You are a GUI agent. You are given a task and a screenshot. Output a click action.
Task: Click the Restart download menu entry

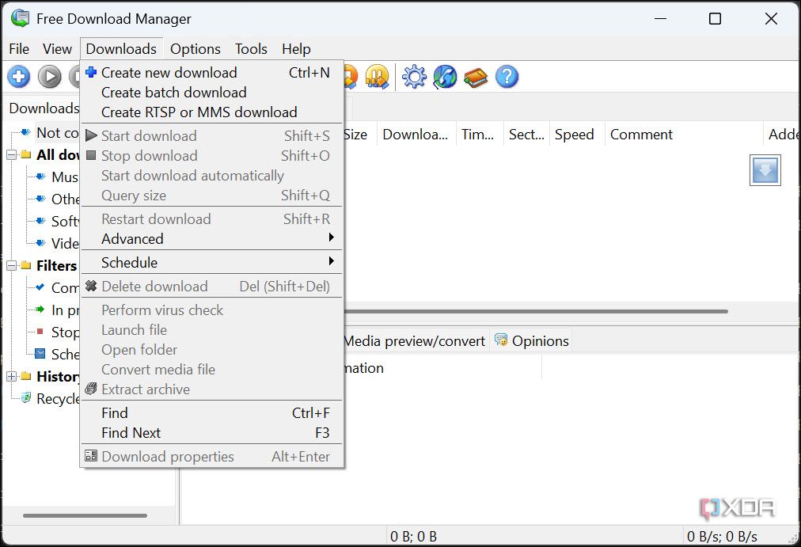[212, 219]
